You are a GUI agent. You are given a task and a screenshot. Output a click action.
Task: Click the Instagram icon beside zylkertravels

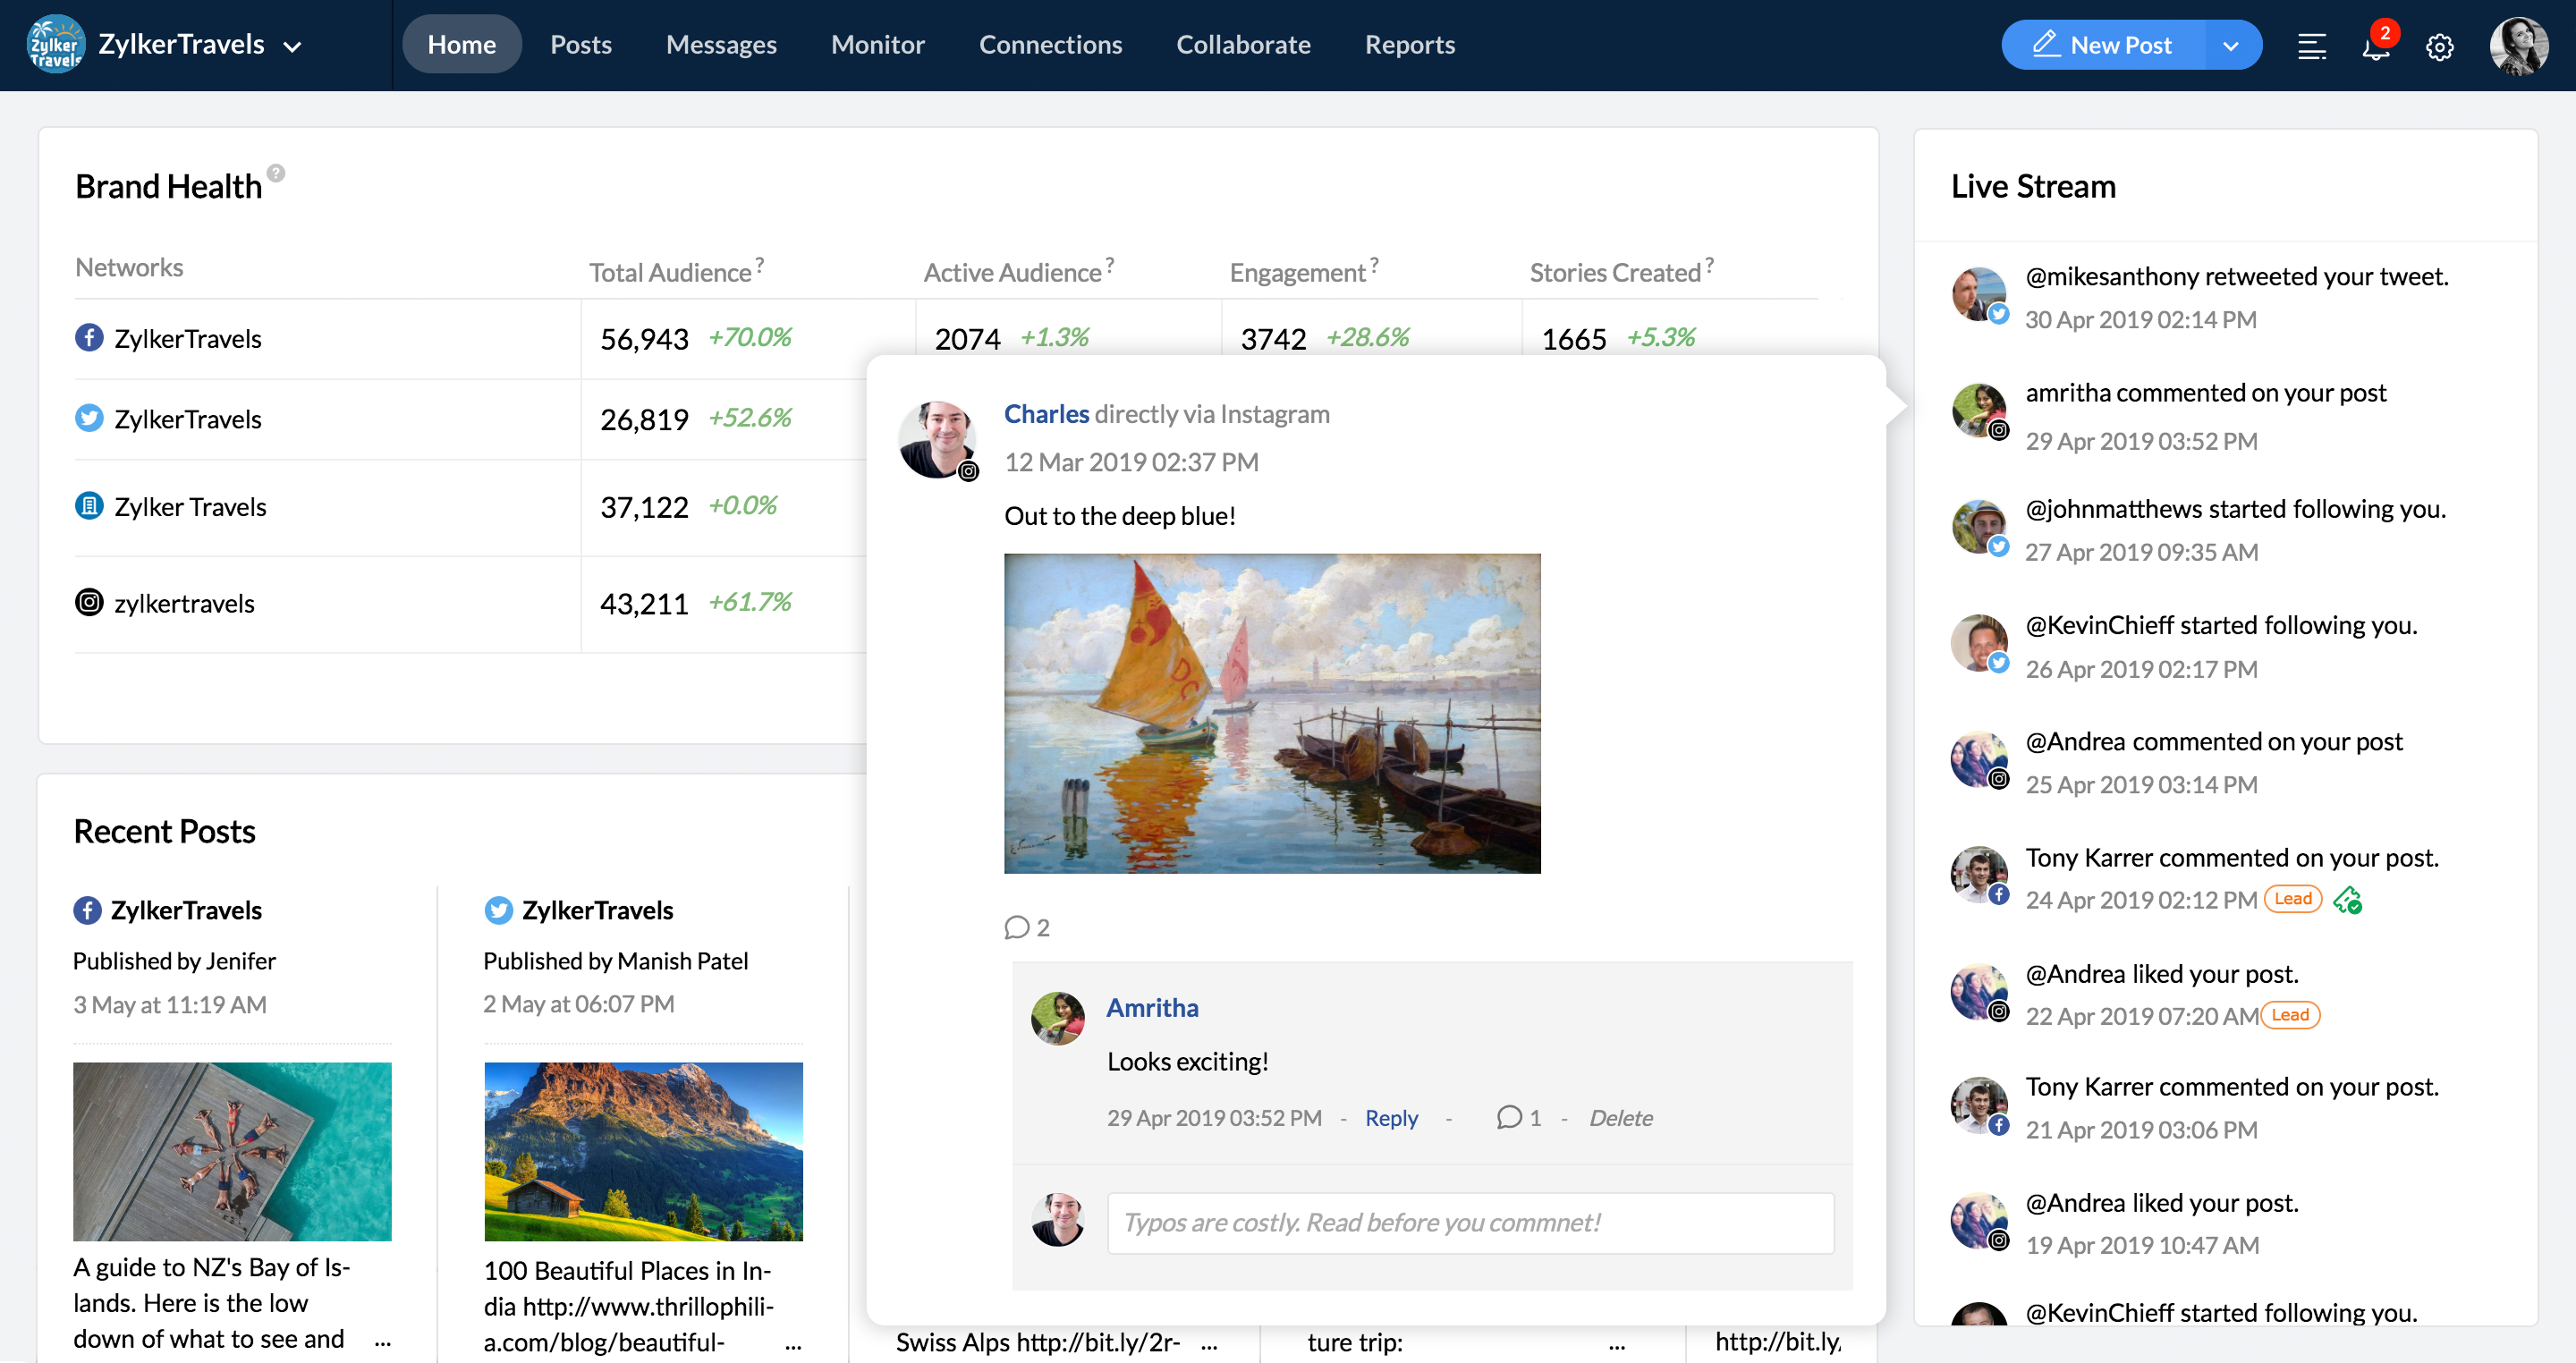click(89, 603)
